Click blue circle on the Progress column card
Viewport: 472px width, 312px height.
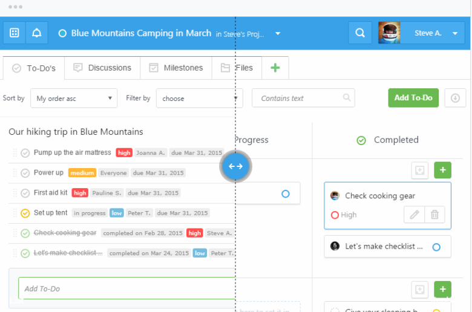pyautogui.click(x=286, y=193)
